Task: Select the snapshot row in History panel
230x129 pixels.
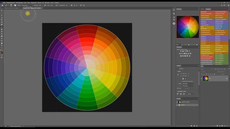Action: tap(187, 102)
